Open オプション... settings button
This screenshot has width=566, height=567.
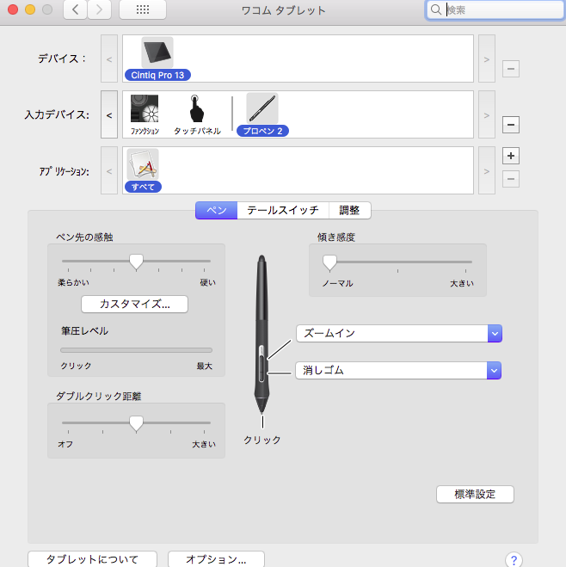[x=216, y=559]
